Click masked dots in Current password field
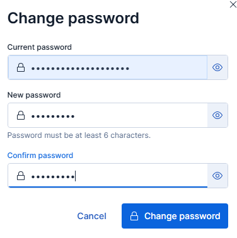The width and height of the screenshot is (237, 238). tap(80, 69)
